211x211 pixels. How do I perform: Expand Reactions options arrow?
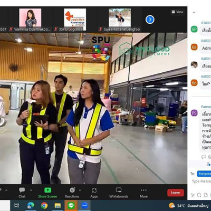[80, 190]
